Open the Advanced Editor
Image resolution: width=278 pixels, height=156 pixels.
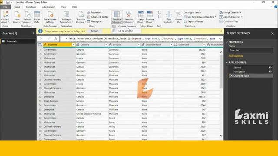click(x=97, y=17)
